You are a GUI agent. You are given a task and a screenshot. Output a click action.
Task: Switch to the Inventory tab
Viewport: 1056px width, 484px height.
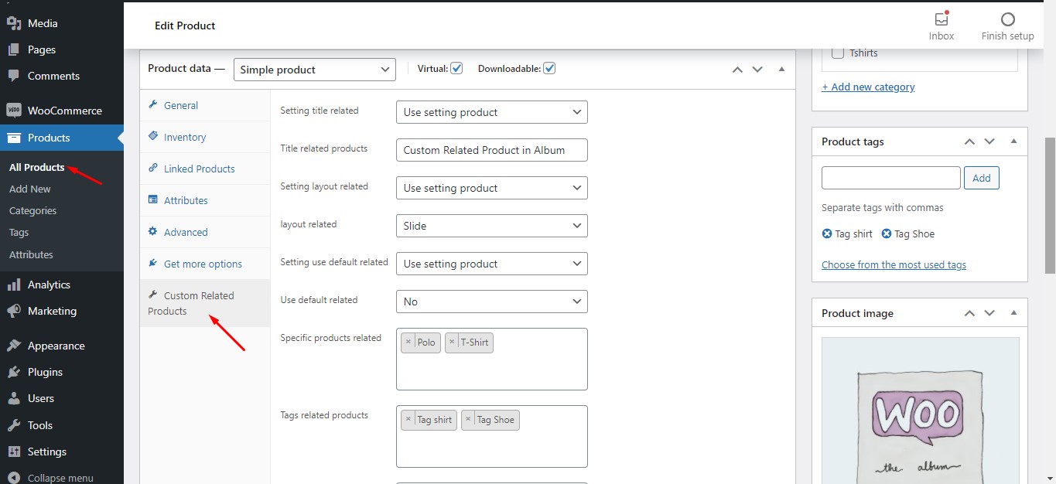coord(184,137)
